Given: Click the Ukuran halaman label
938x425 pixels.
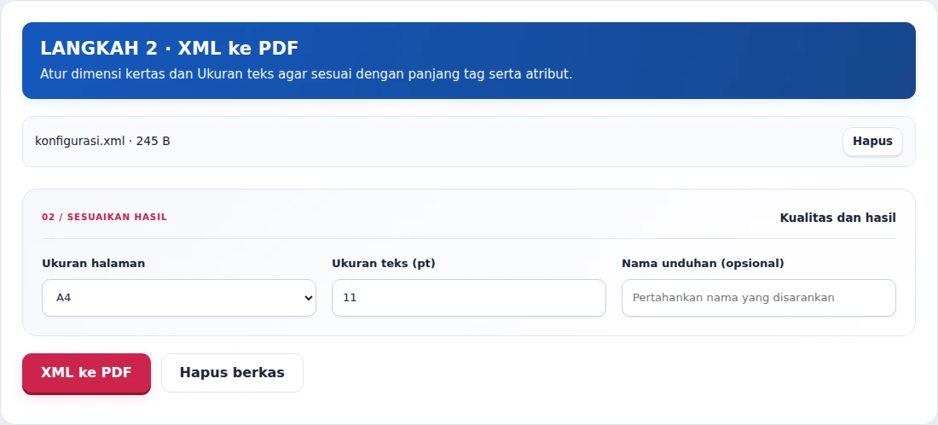Looking at the screenshot, I should tap(93, 264).
